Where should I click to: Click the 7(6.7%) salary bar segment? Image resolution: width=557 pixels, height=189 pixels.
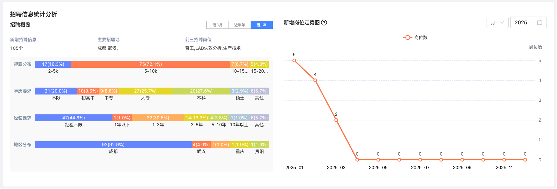pos(240,64)
